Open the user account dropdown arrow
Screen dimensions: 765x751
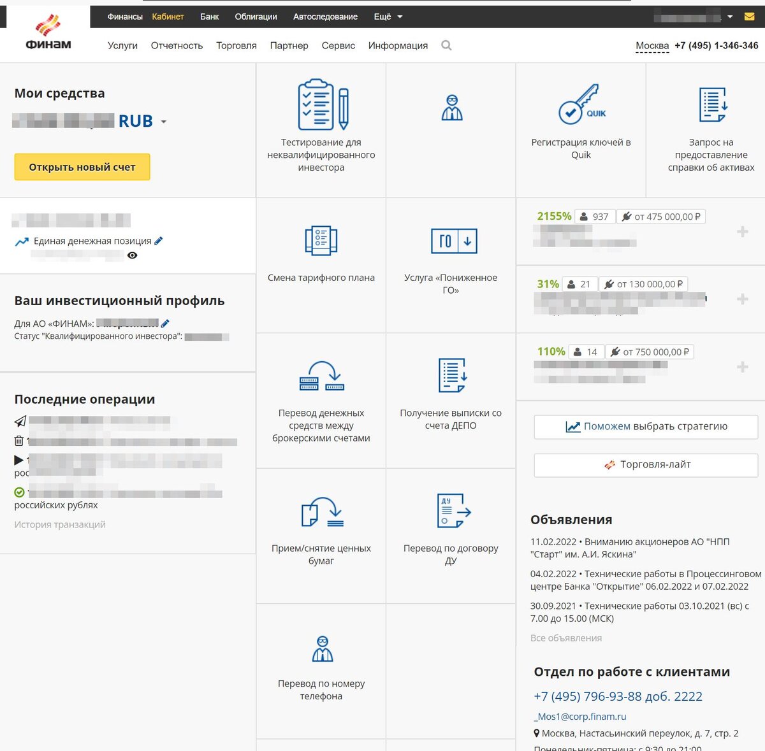coord(730,17)
